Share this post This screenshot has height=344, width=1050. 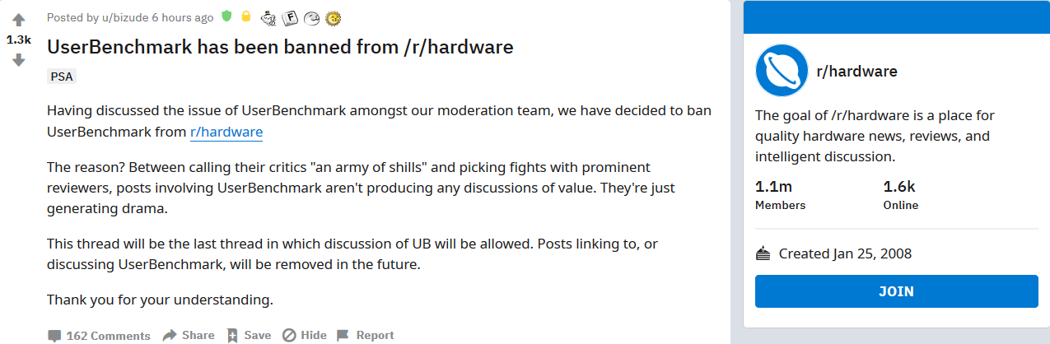(189, 335)
